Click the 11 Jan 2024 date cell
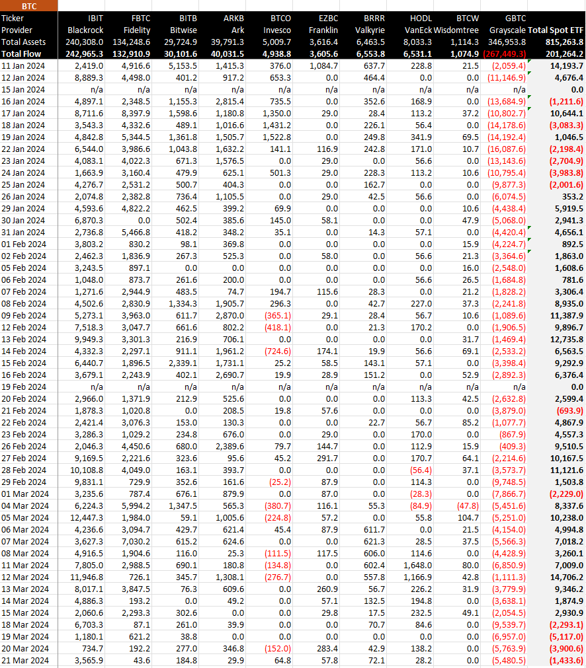Viewport: 586px width, 668px height. 24,65
